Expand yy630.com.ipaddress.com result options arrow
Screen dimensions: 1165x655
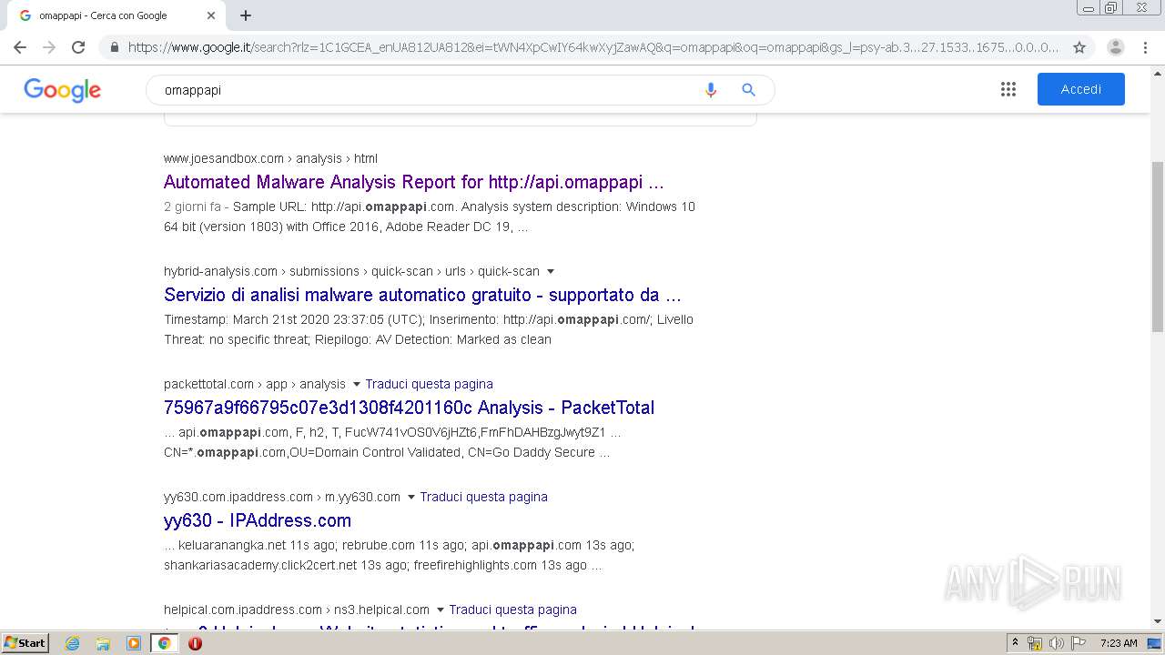(x=410, y=497)
